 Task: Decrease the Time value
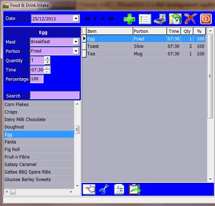click(x=47, y=72)
